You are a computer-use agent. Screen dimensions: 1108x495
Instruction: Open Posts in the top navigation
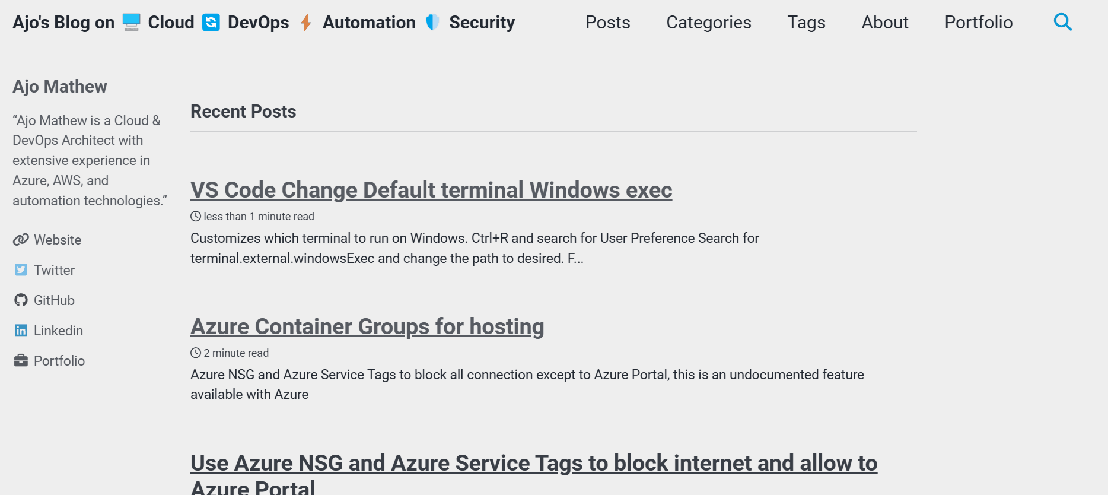point(607,23)
